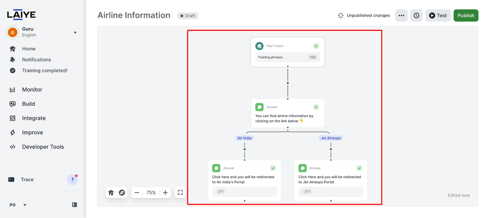This screenshot has height=218, width=488.
Task: Click the compass navigation icon
Action: 122,193
